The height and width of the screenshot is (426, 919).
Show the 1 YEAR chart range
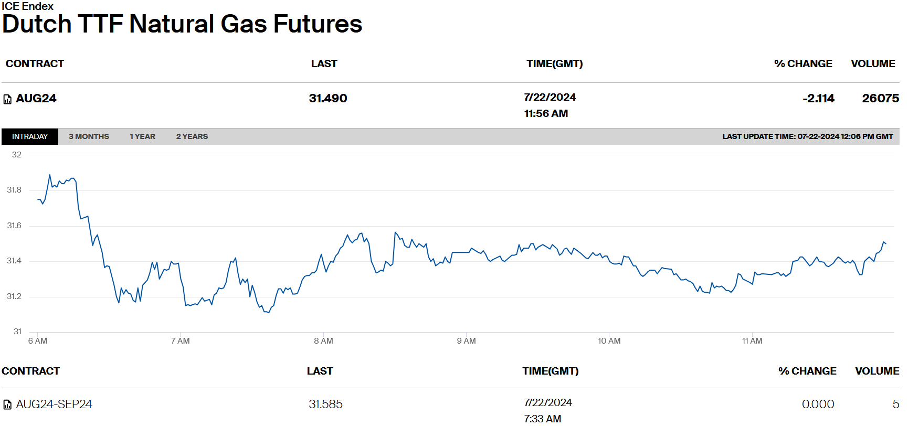[x=142, y=136]
